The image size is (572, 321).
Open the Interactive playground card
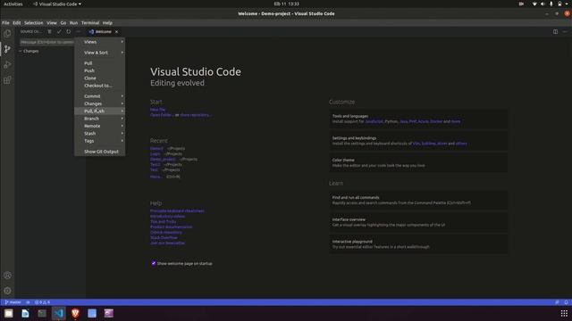tap(418, 244)
